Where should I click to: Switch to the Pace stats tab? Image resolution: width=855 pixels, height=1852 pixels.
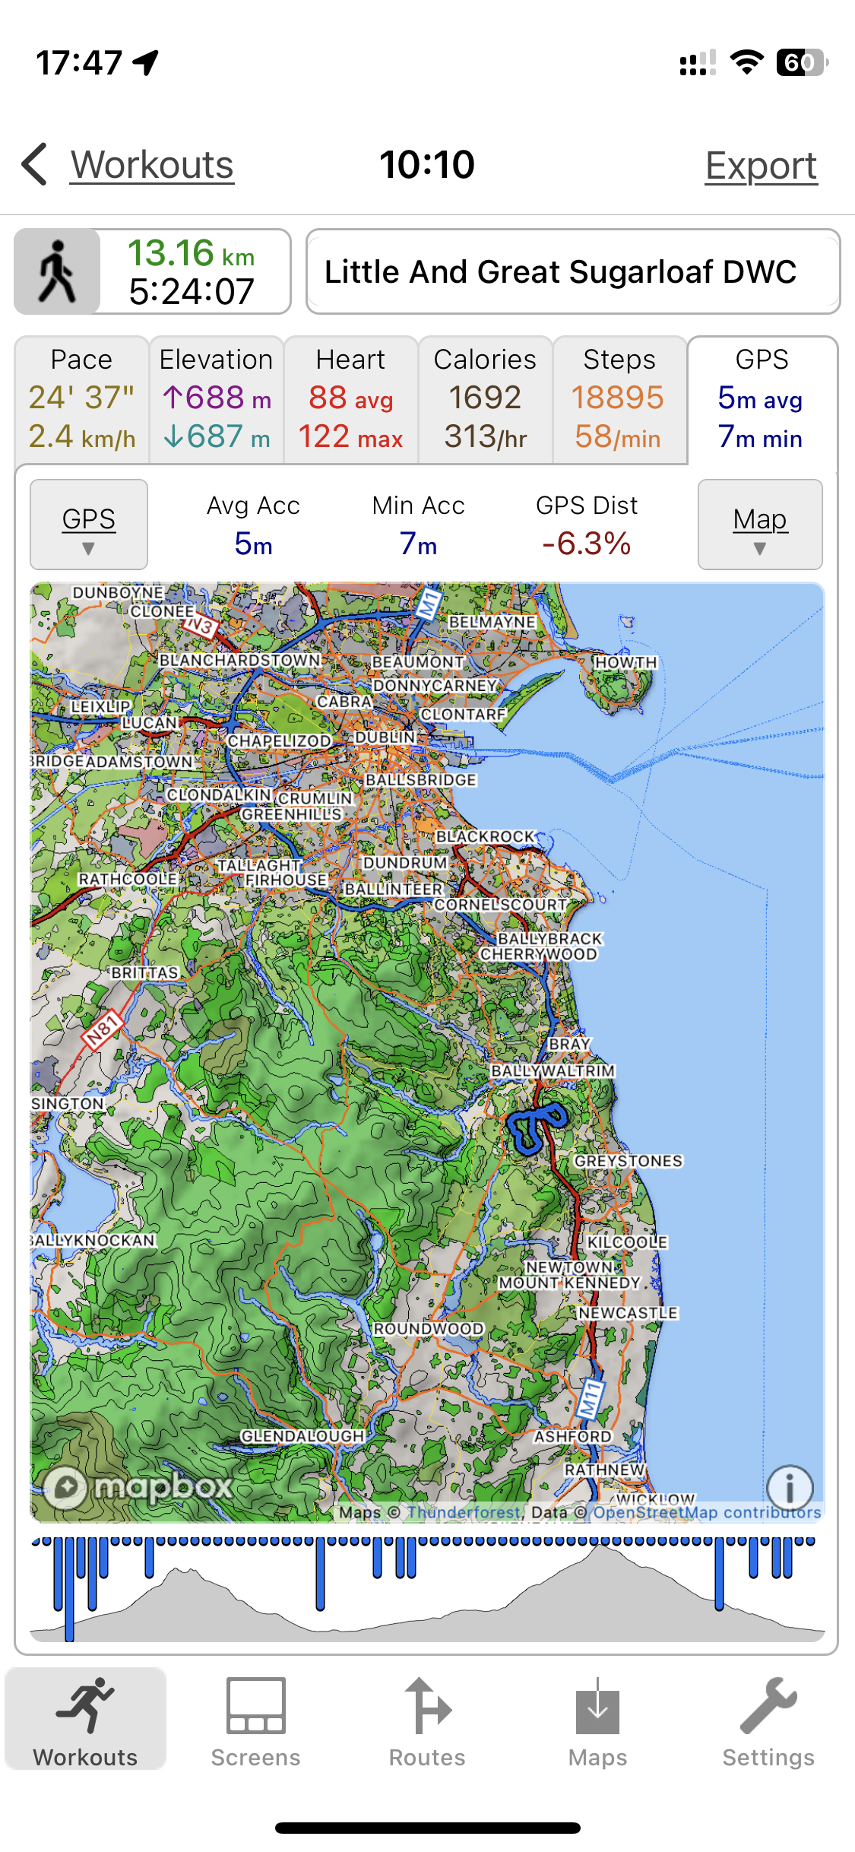tap(82, 400)
